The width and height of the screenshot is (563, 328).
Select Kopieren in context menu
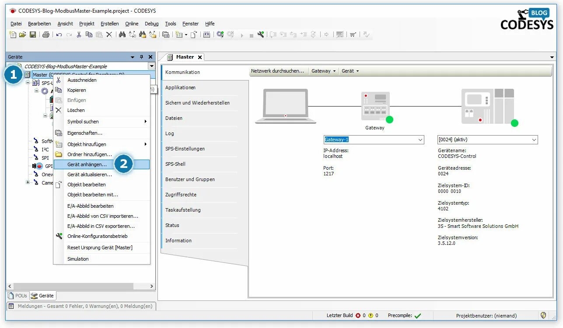click(102, 90)
